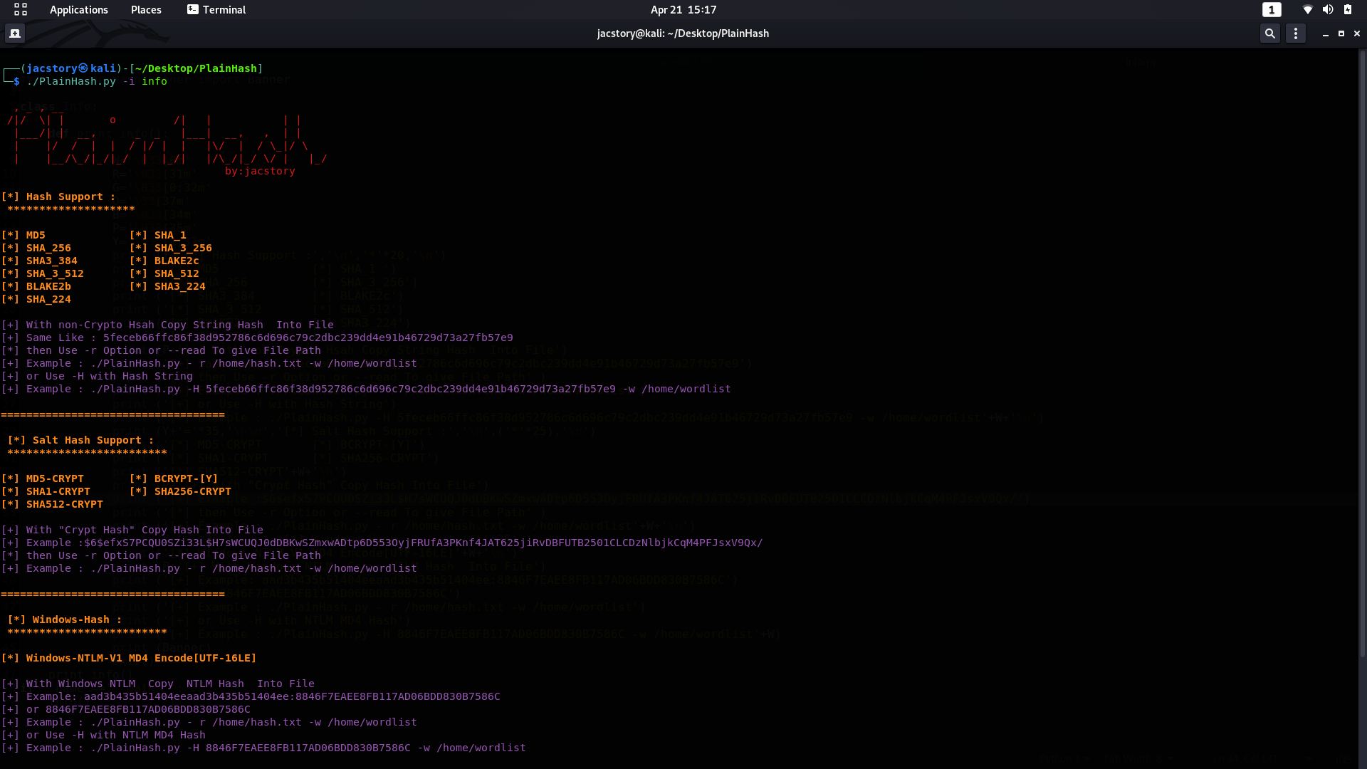Open the Wi-Fi network indicator
The height and width of the screenshot is (769, 1367).
tap(1307, 9)
